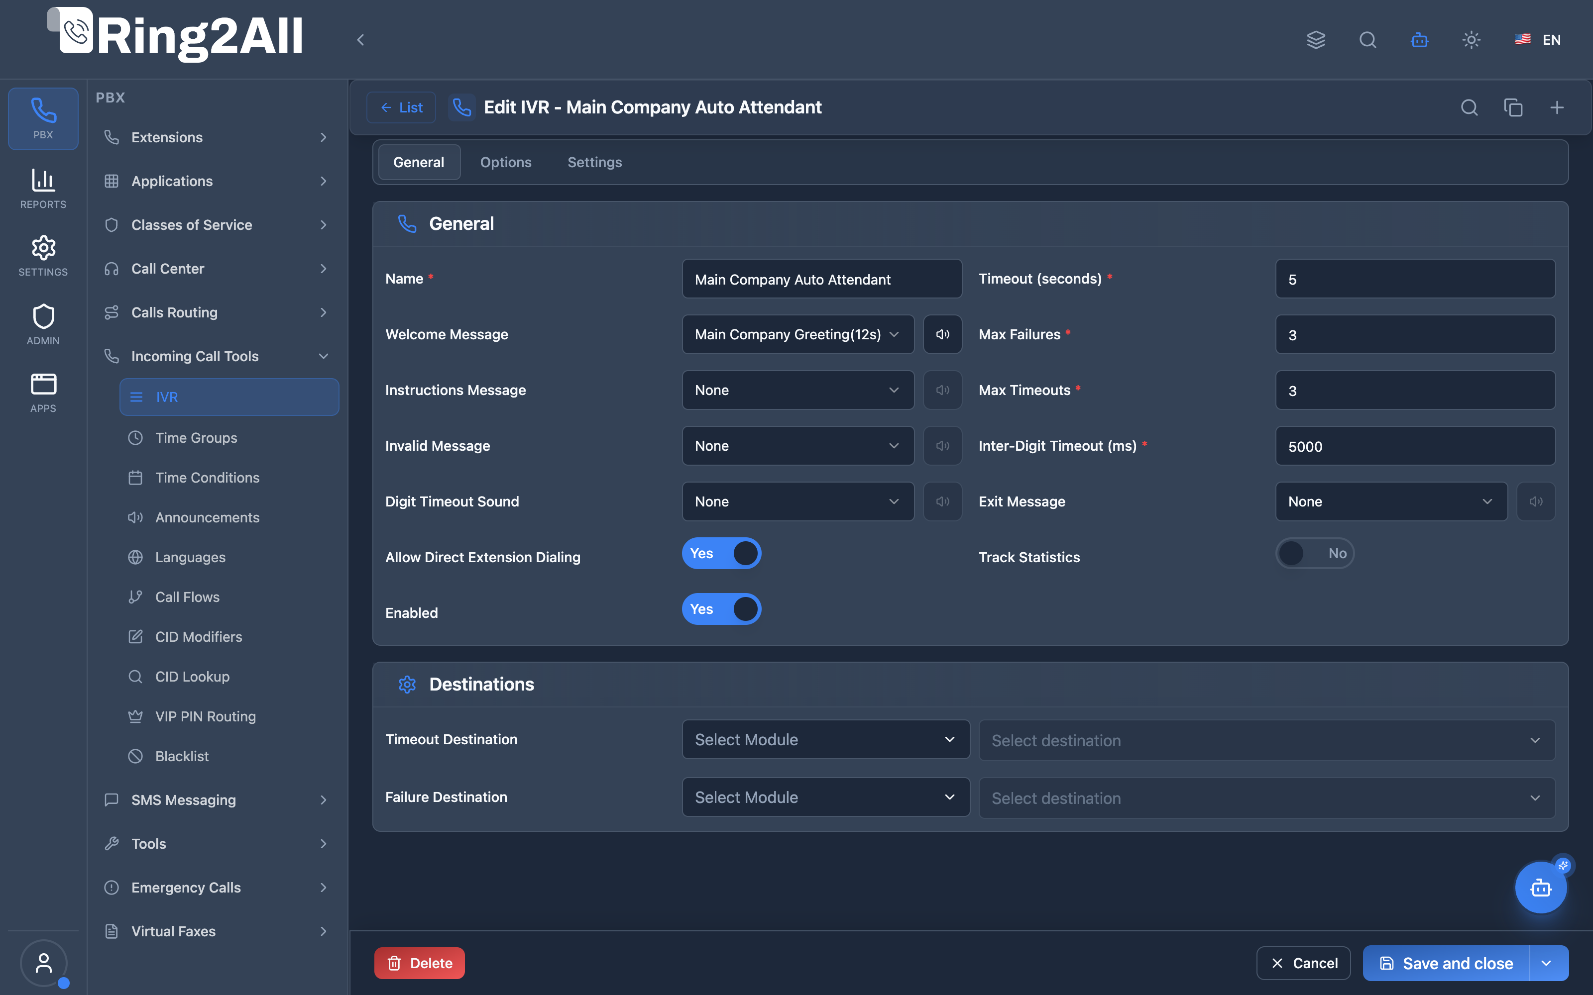The width and height of the screenshot is (1593, 995).
Task: Open Failure Destination Select Module dropdown
Action: click(x=826, y=797)
